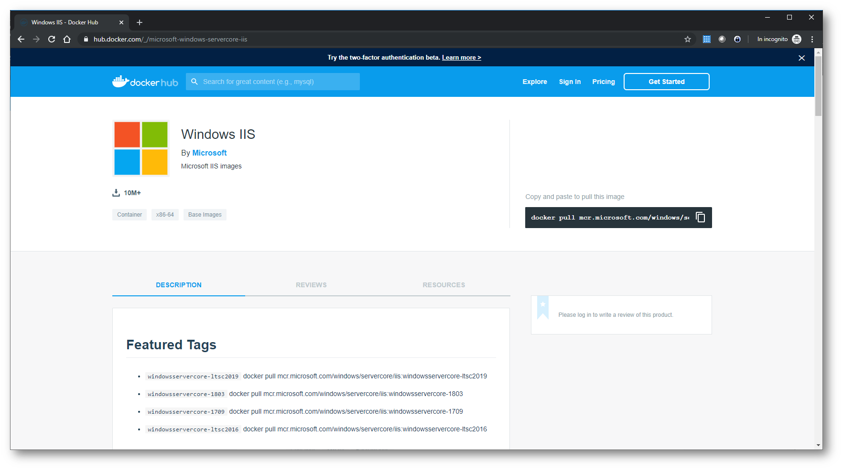This screenshot has width=843, height=470.
Task: Open the browser home page icon
Action: (67, 39)
